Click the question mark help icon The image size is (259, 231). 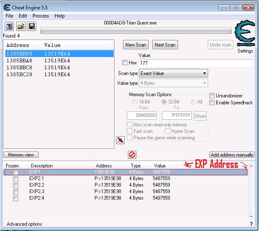tap(251, 224)
